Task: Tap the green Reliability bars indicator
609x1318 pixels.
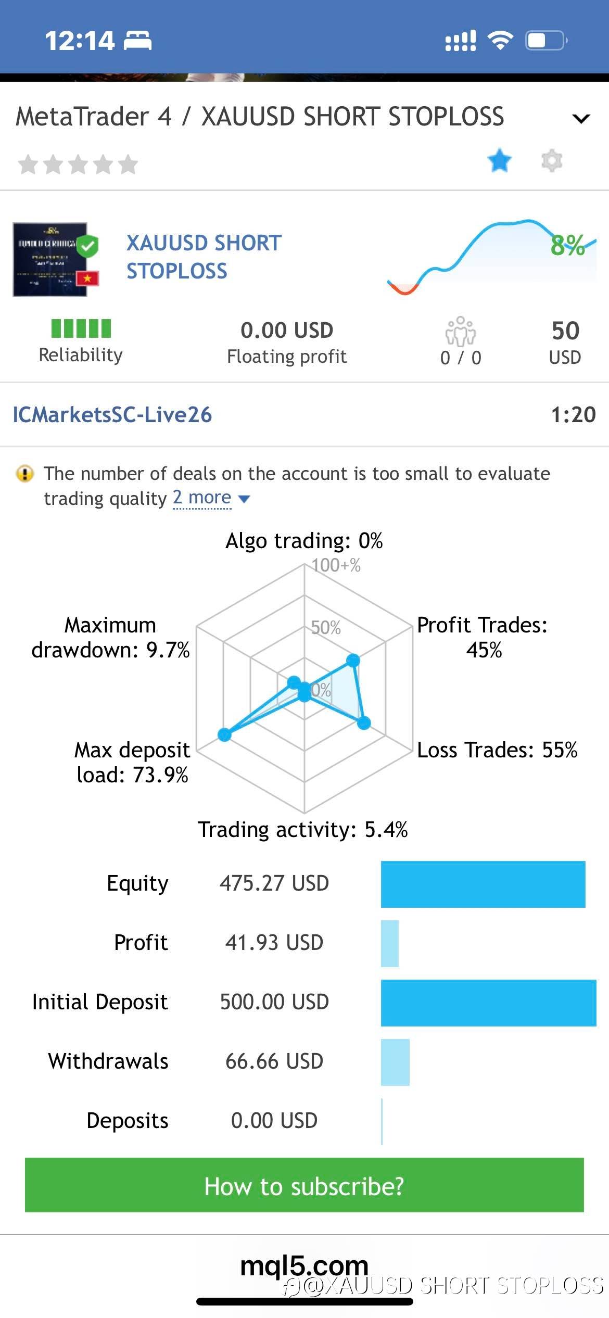Action: pos(81,328)
